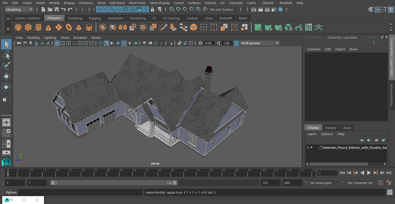This screenshot has width=395, height=204.
Task: Click the shelf tab menu hamburger icon
Action: tap(8, 19)
